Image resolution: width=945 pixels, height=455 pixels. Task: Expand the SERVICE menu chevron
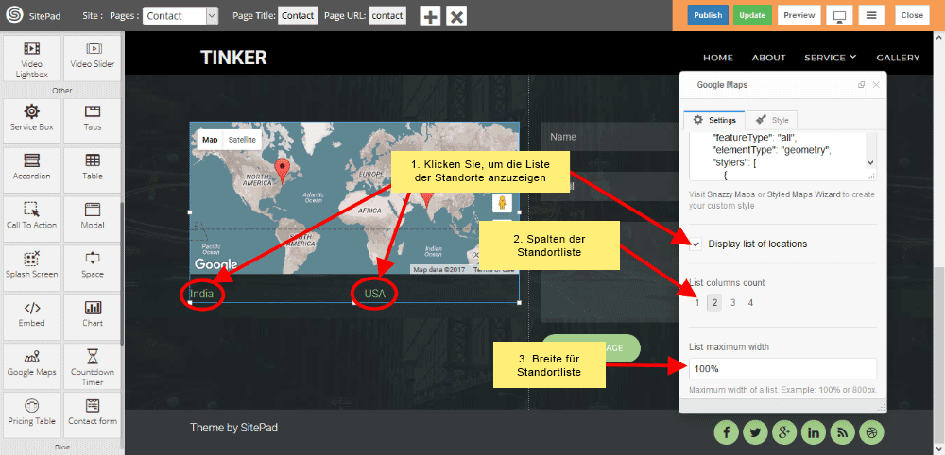[x=853, y=58]
